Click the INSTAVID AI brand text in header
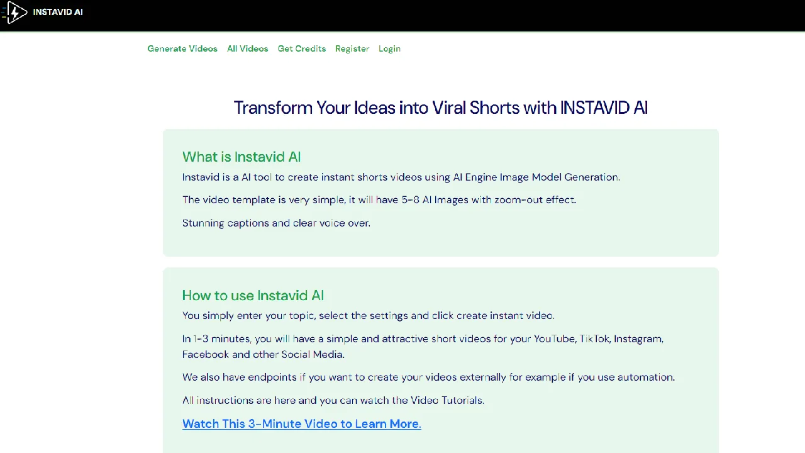Image resolution: width=805 pixels, height=453 pixels. pyautogui.click(x=58, y=12)
